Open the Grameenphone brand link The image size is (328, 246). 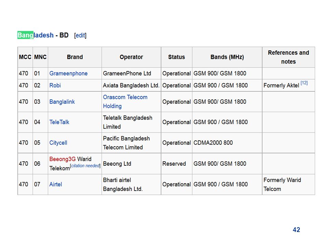(x=68, y=73)
